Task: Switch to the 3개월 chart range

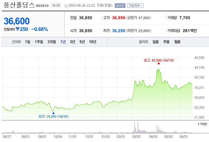Action: [52, 42]
